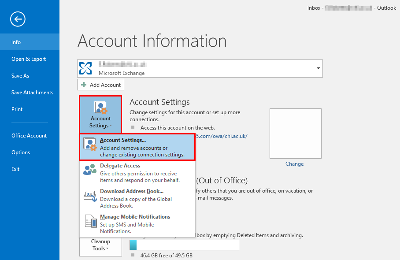400x260 pixels.
Task: Click the green plus Add Account icon
Action: click(x=84, y=85)
